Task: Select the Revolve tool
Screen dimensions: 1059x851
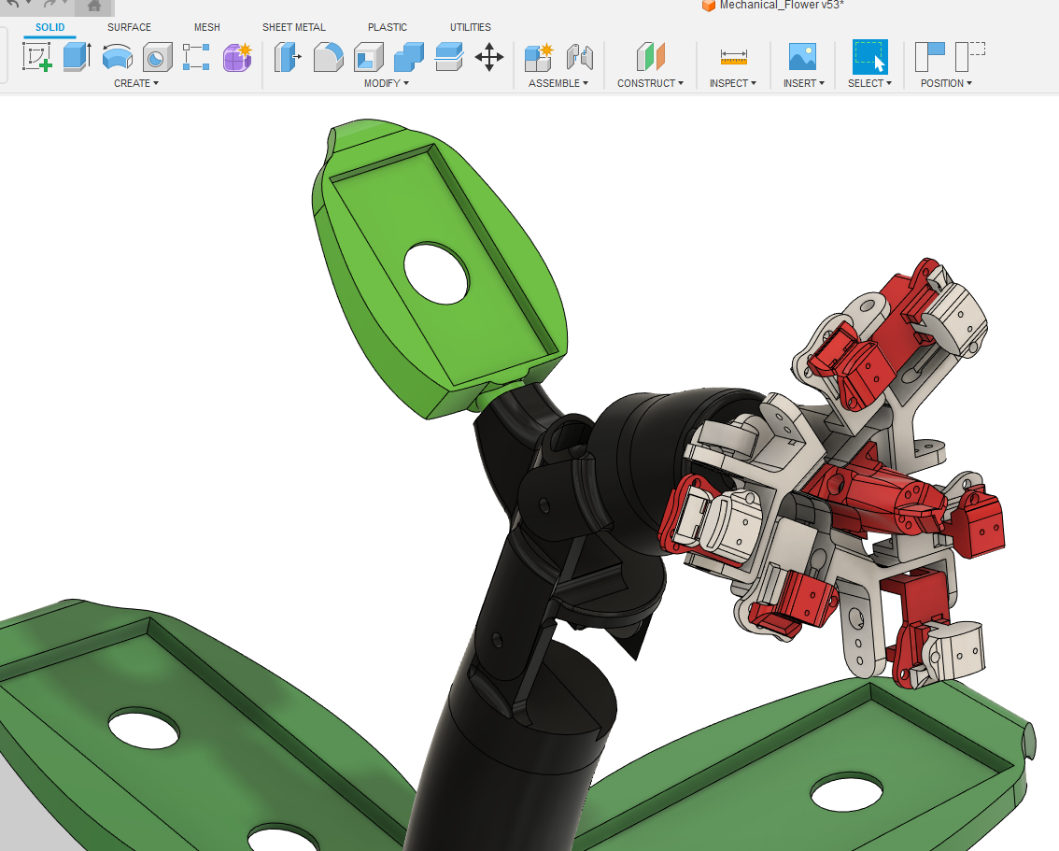Action: [118, 57]
